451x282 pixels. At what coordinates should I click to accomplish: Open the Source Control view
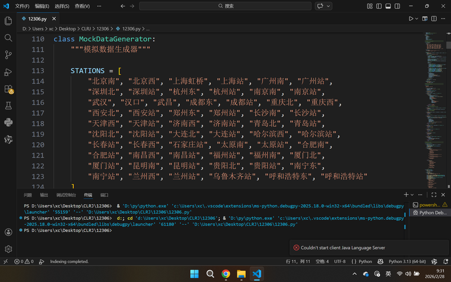pos(8,55)
